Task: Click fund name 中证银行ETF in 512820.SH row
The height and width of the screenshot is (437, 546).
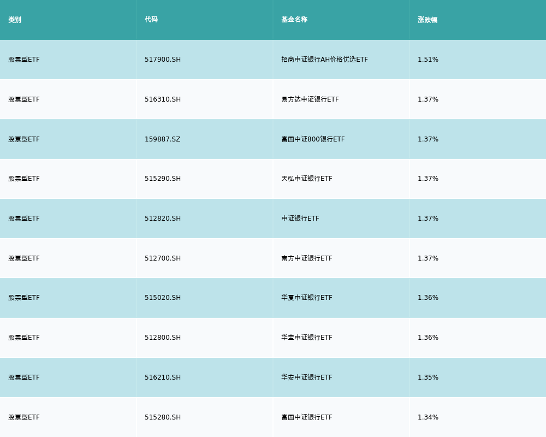Action: [x=300, y=218]
